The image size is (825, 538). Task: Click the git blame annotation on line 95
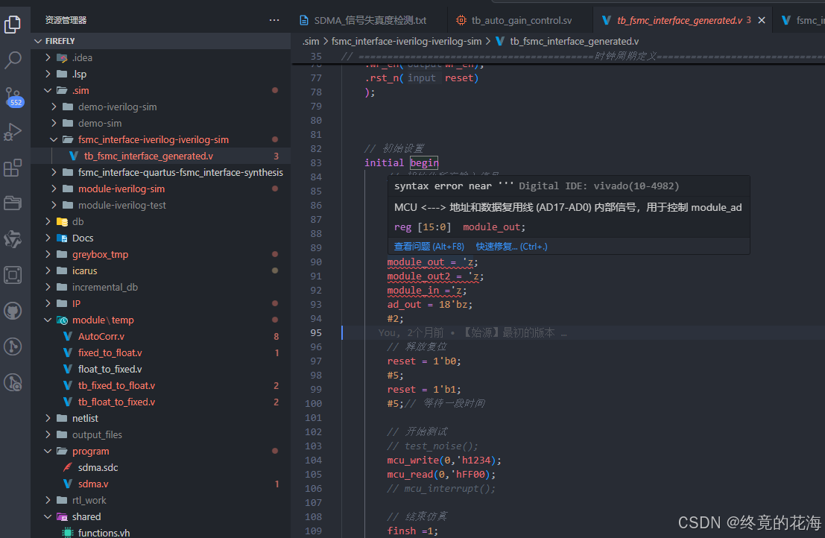(472, 333)
